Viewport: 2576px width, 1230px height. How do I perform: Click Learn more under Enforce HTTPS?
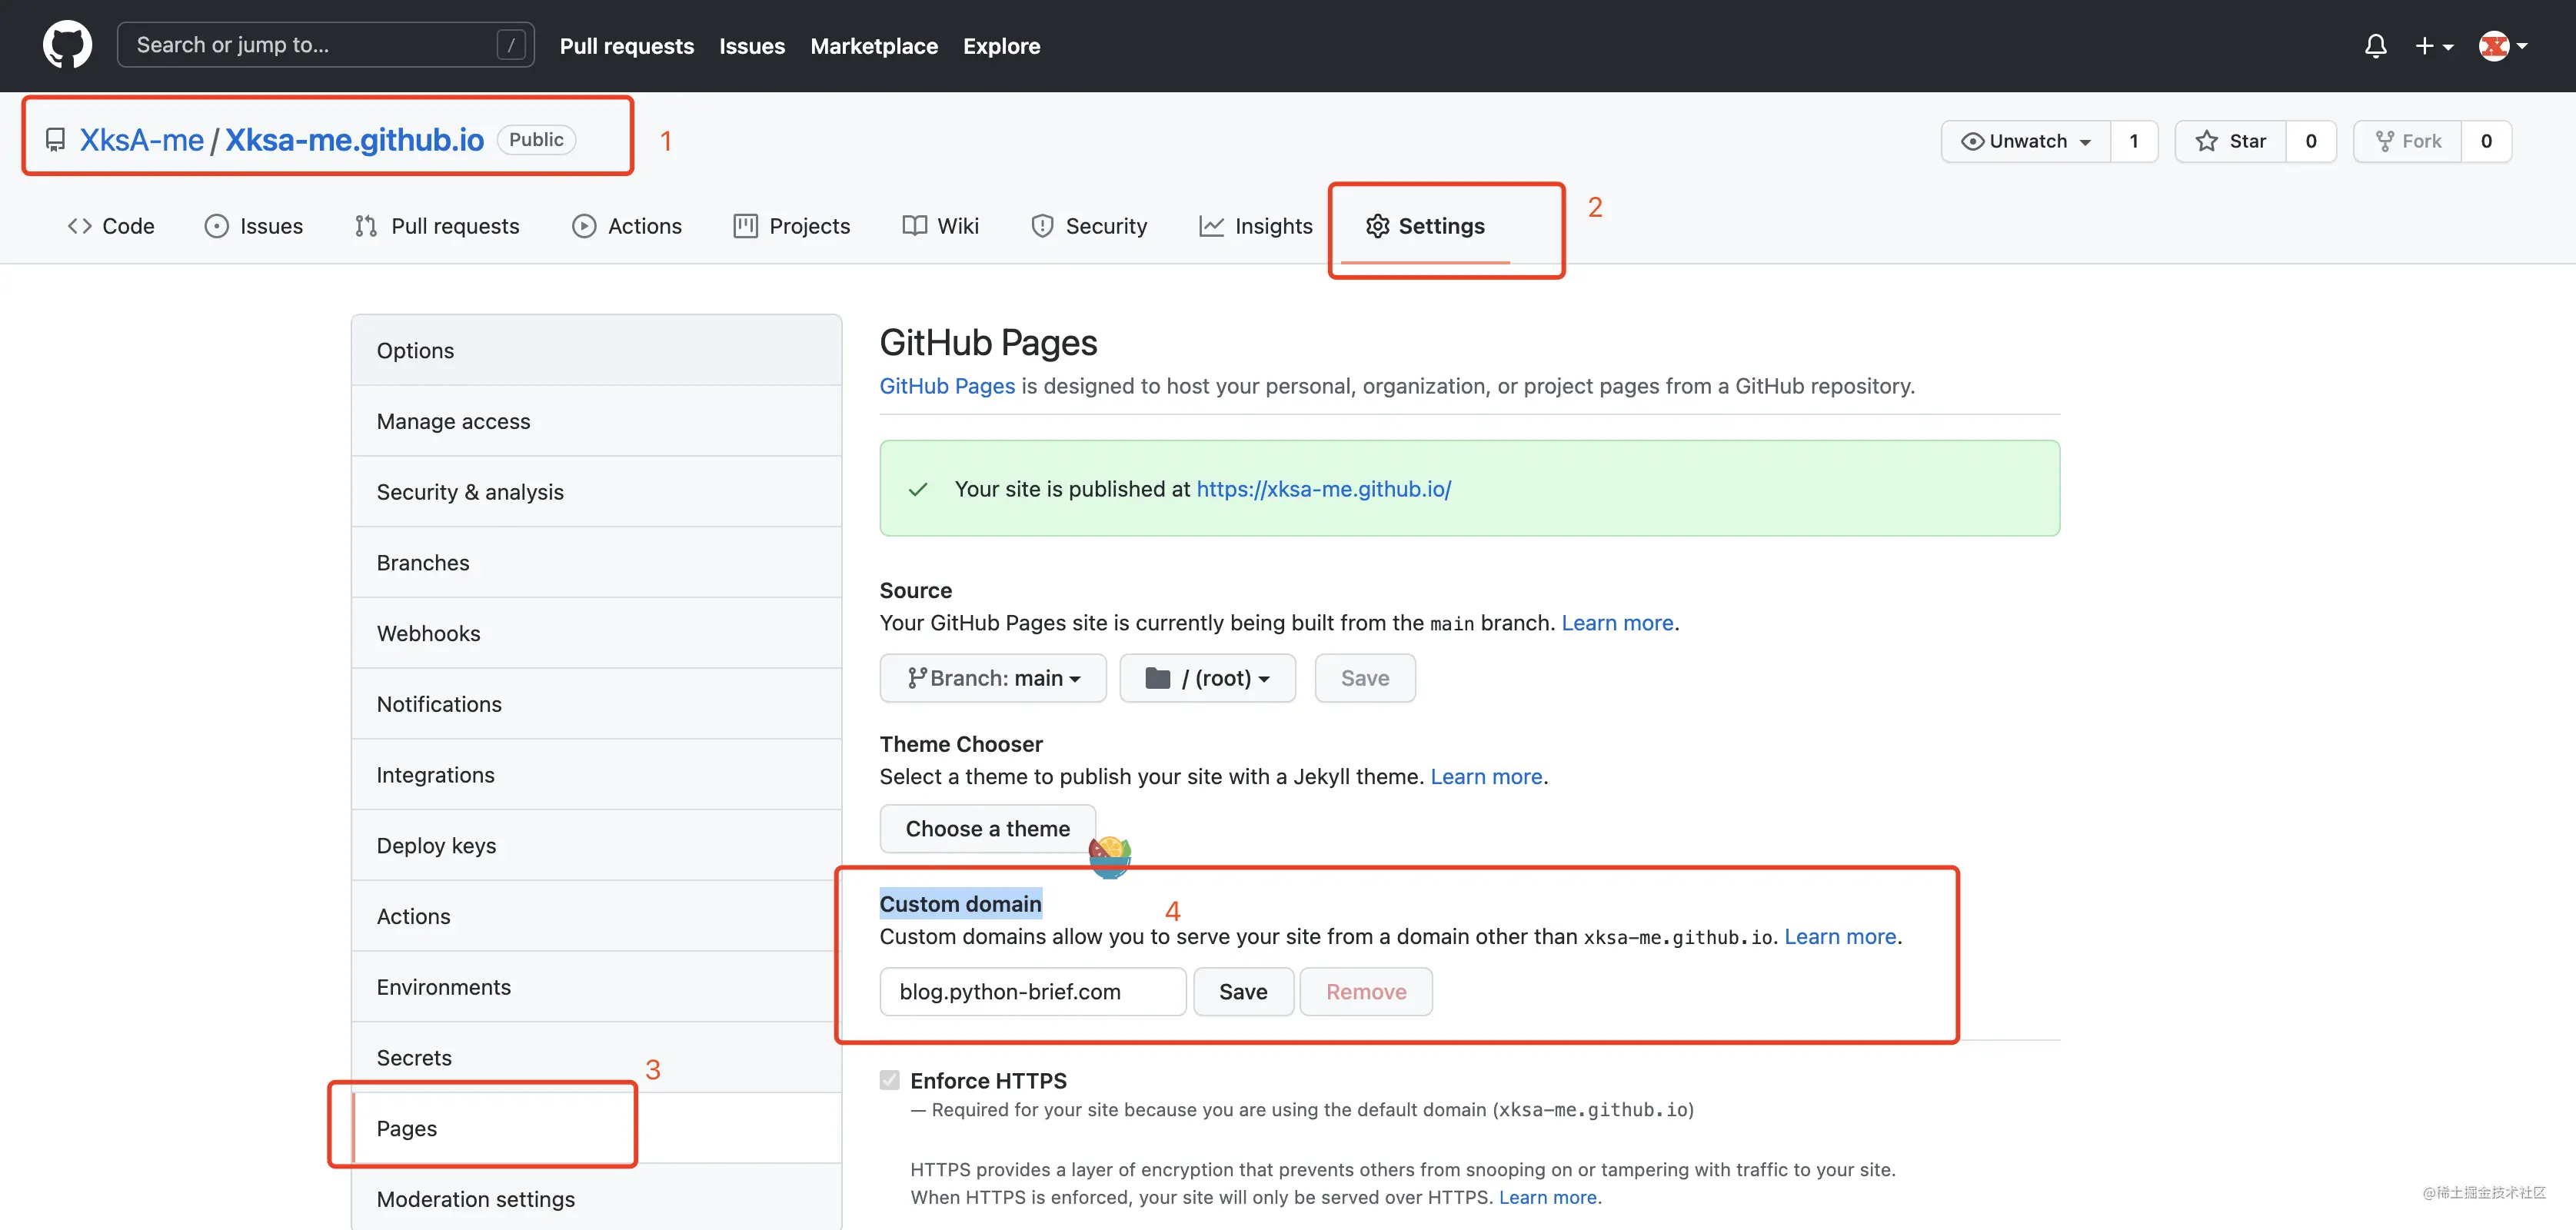[x=1547, y=1197]
